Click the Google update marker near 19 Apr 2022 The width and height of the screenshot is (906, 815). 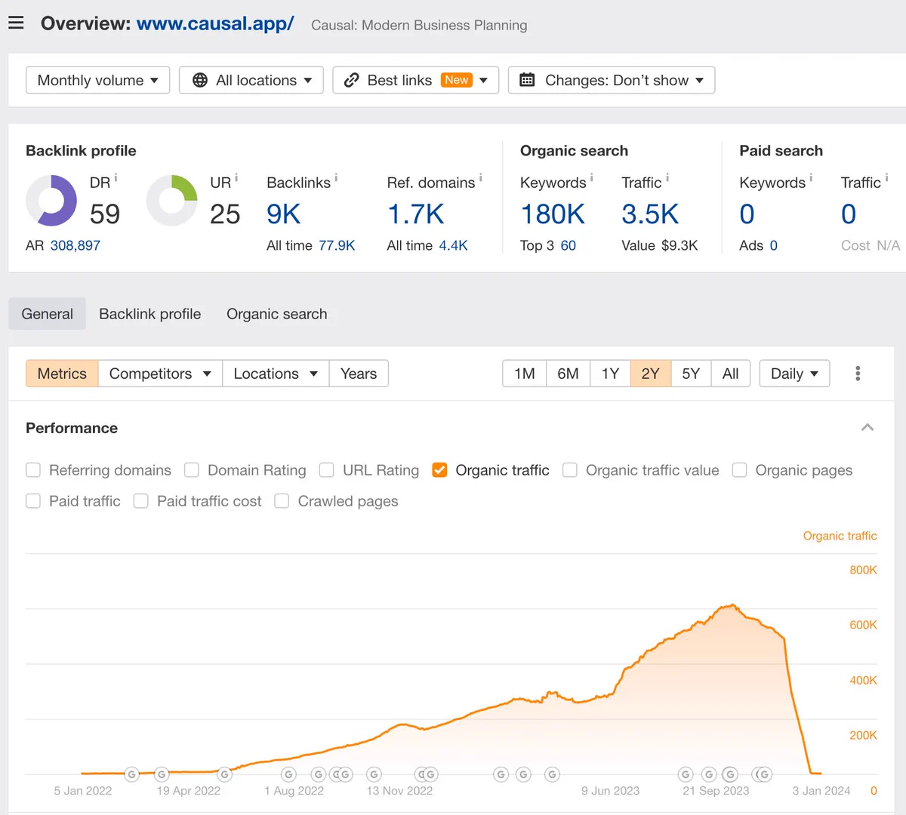(162, 774)
